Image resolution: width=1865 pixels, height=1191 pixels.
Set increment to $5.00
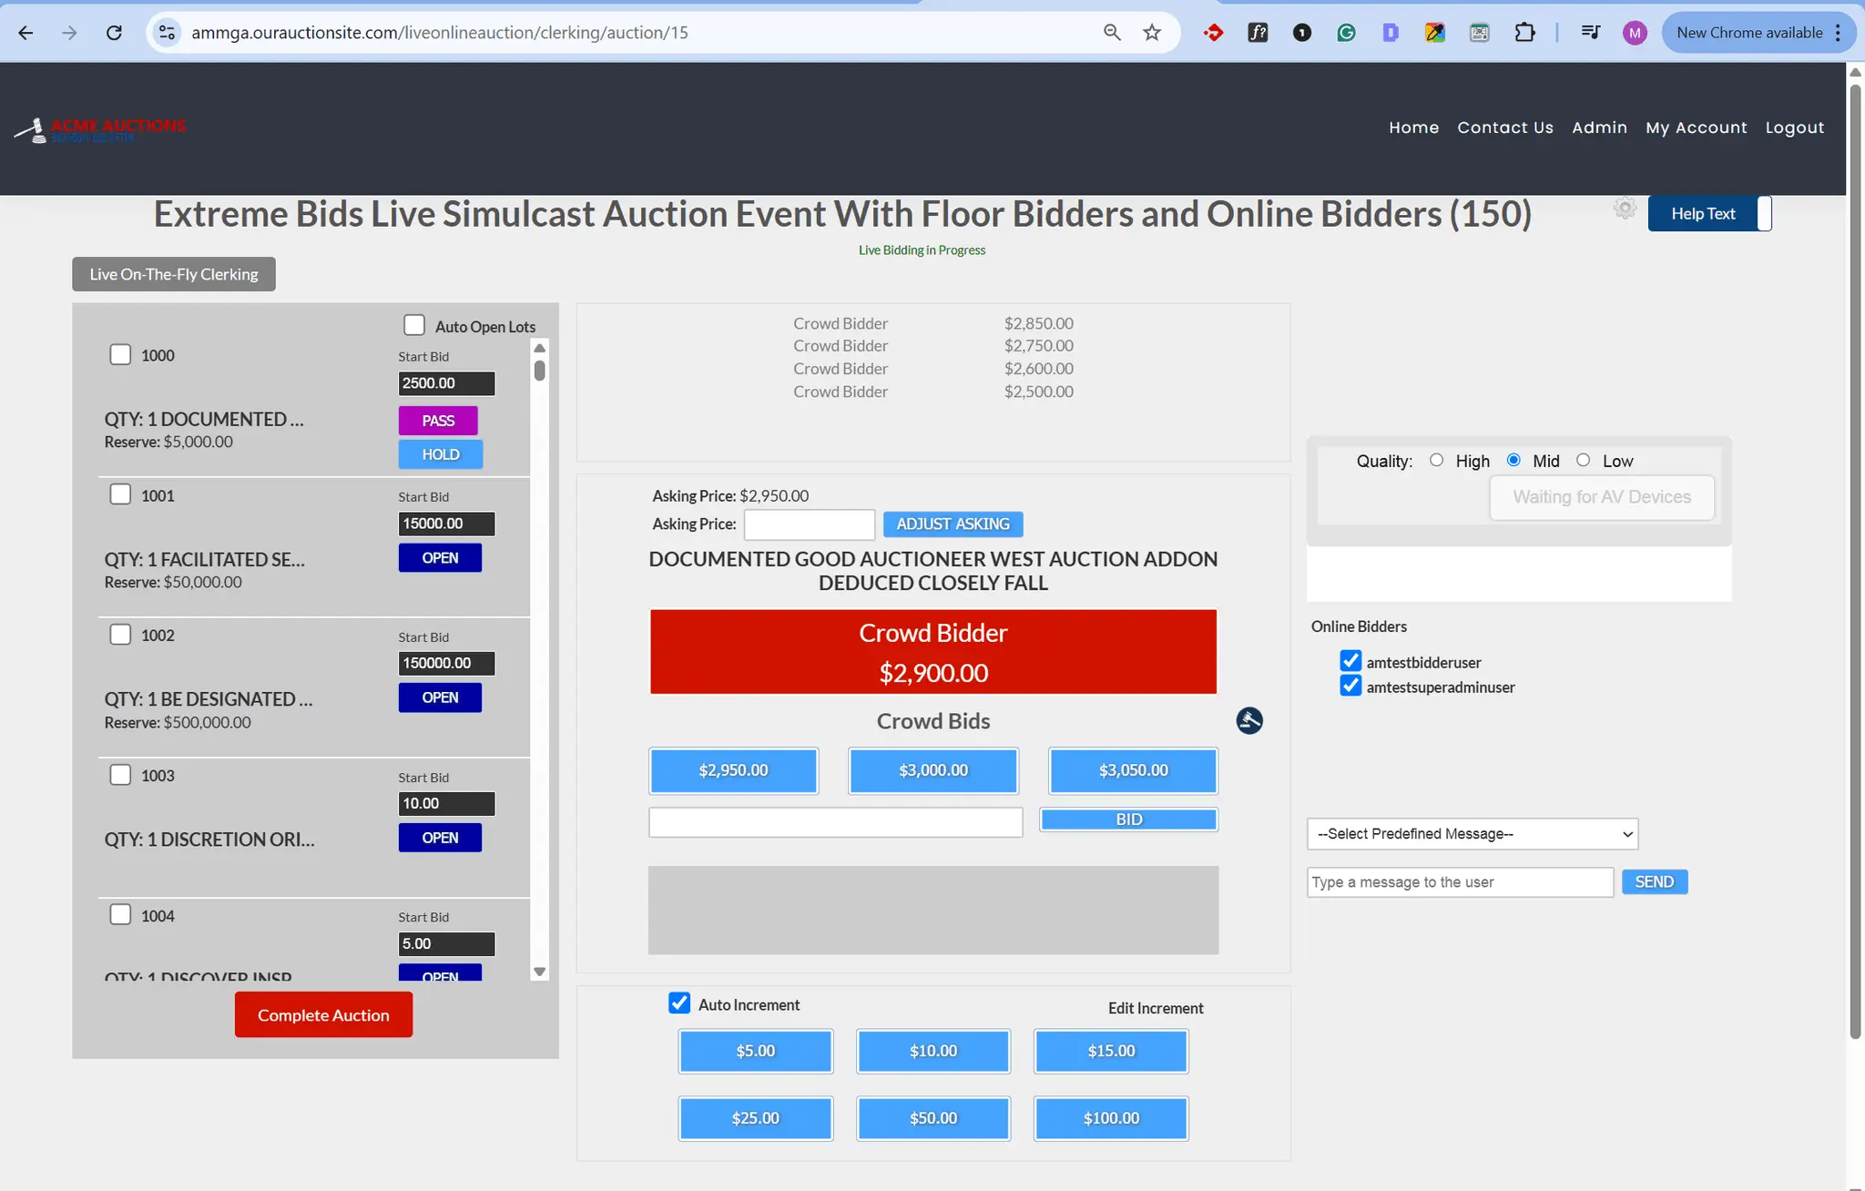pyautogui.click(x=756, y=1051)
